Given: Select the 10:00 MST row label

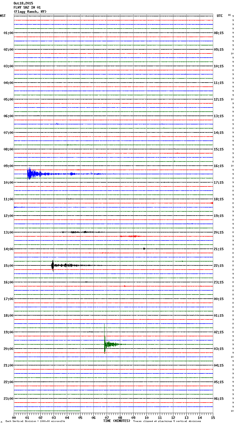Looking at the screenshot, I should [9, 183].
